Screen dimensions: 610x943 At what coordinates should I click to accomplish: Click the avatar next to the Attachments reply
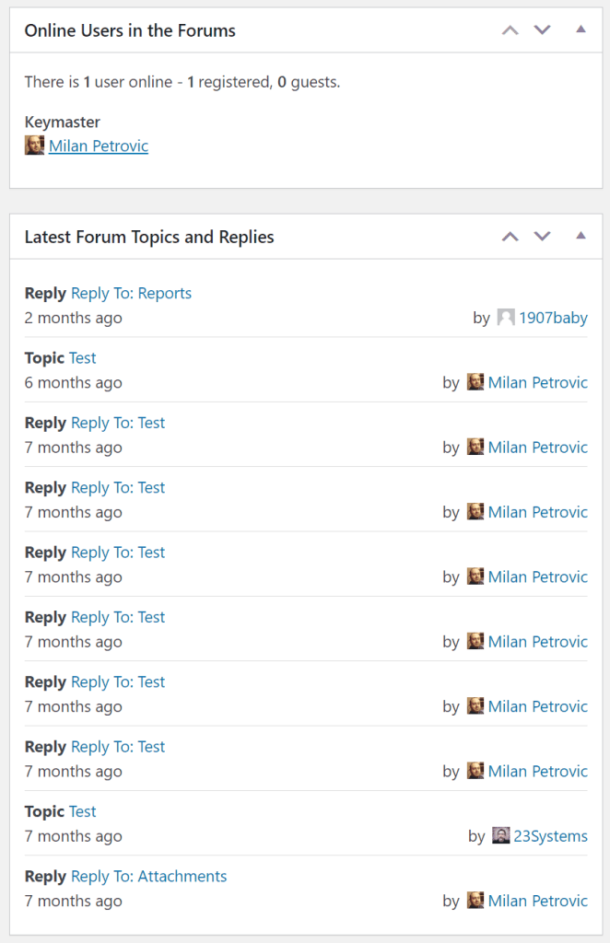coord(475,900)
